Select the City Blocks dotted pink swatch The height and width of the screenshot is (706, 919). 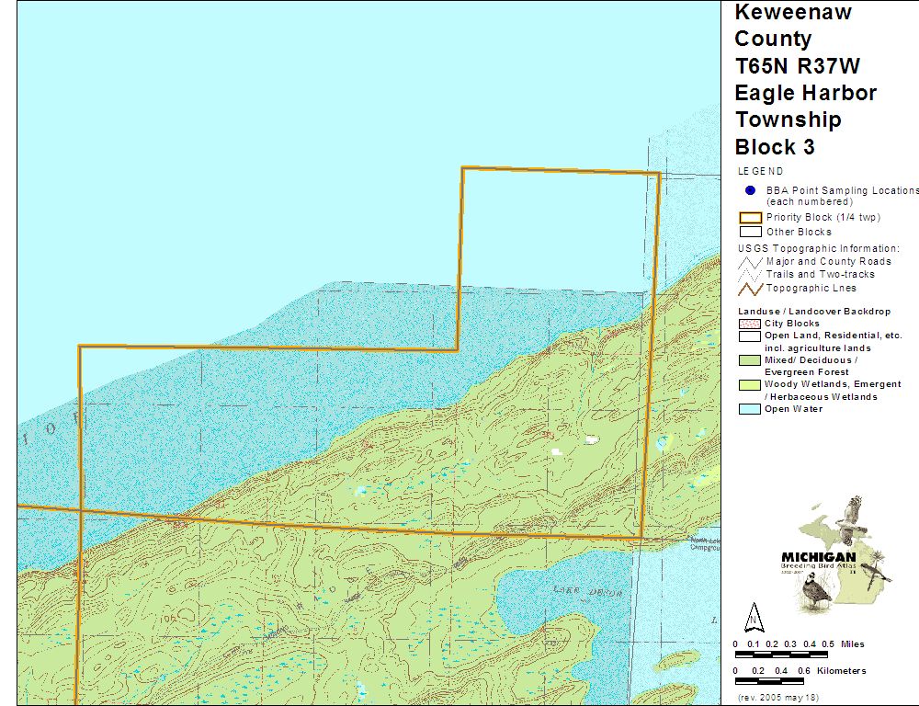tap(750, 324)
